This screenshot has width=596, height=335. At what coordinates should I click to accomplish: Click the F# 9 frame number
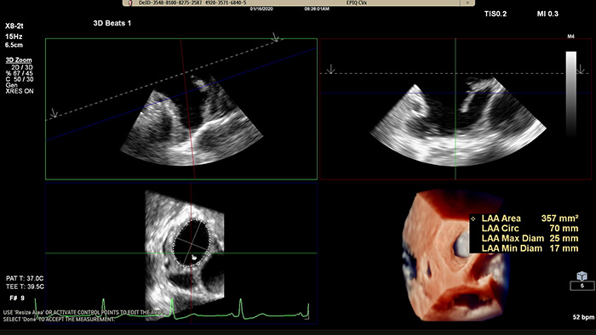[x=17, y=298]
